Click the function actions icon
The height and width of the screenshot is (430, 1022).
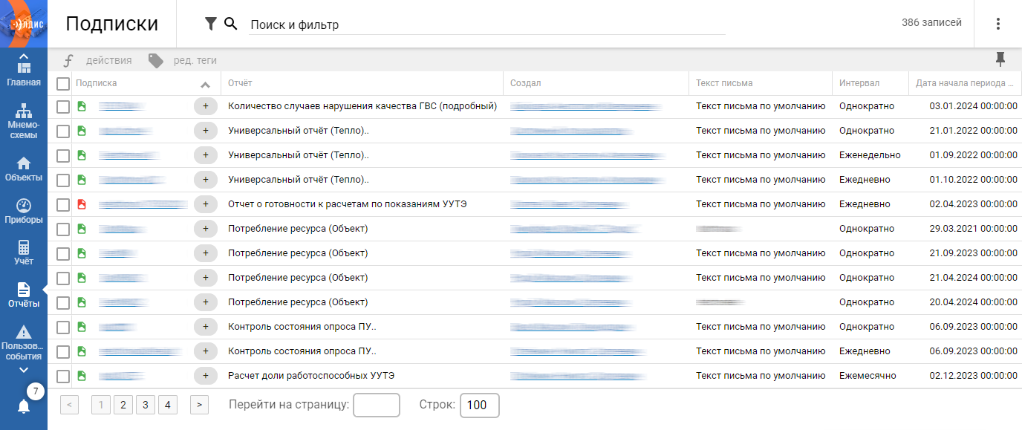[x=68, y=60]
